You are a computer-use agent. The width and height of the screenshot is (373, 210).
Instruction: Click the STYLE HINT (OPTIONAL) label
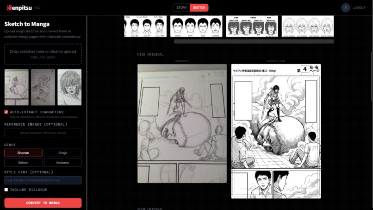(x=29, y=172)
